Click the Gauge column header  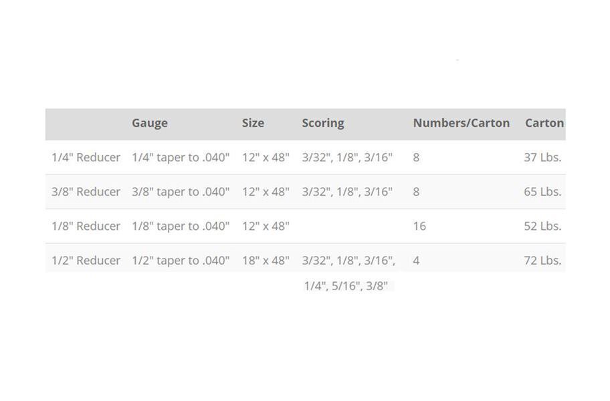coord(150,123)
